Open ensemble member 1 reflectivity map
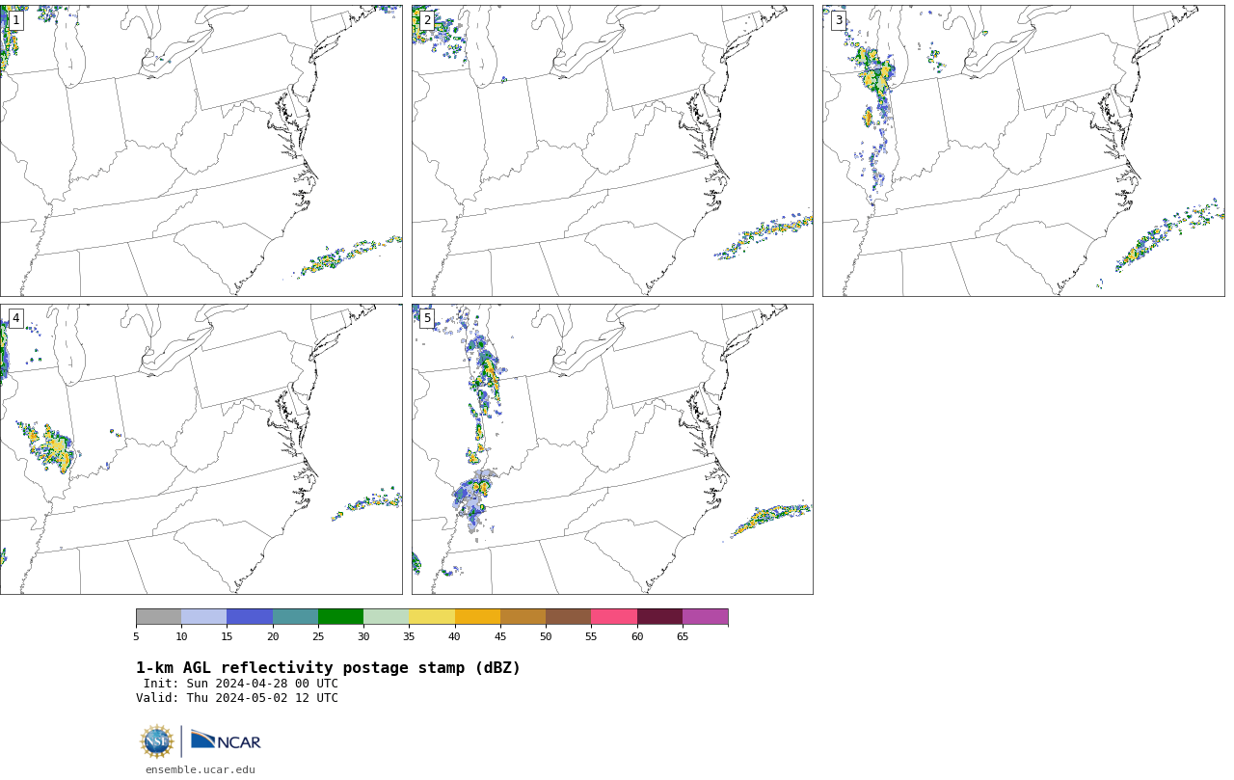The height and width of the screenshot is (780, 1234). coord(201,150)
